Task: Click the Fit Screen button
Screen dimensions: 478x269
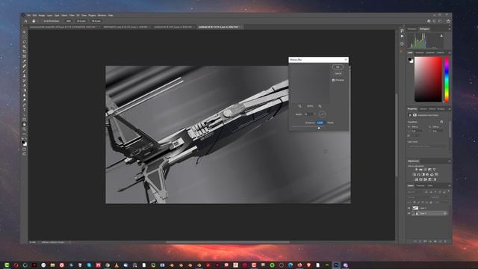Action: (81, 21)
